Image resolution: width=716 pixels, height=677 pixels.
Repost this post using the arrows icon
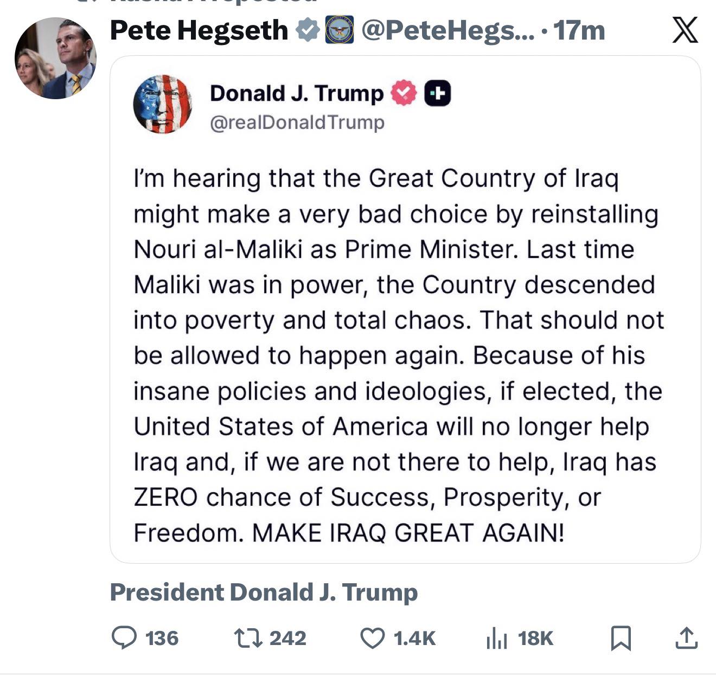(247, 638)
